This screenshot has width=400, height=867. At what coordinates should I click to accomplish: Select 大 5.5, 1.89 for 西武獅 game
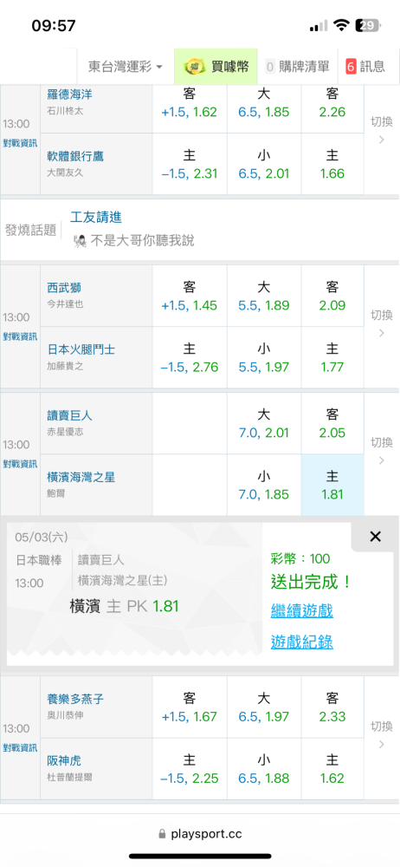[x=264, y=296]
